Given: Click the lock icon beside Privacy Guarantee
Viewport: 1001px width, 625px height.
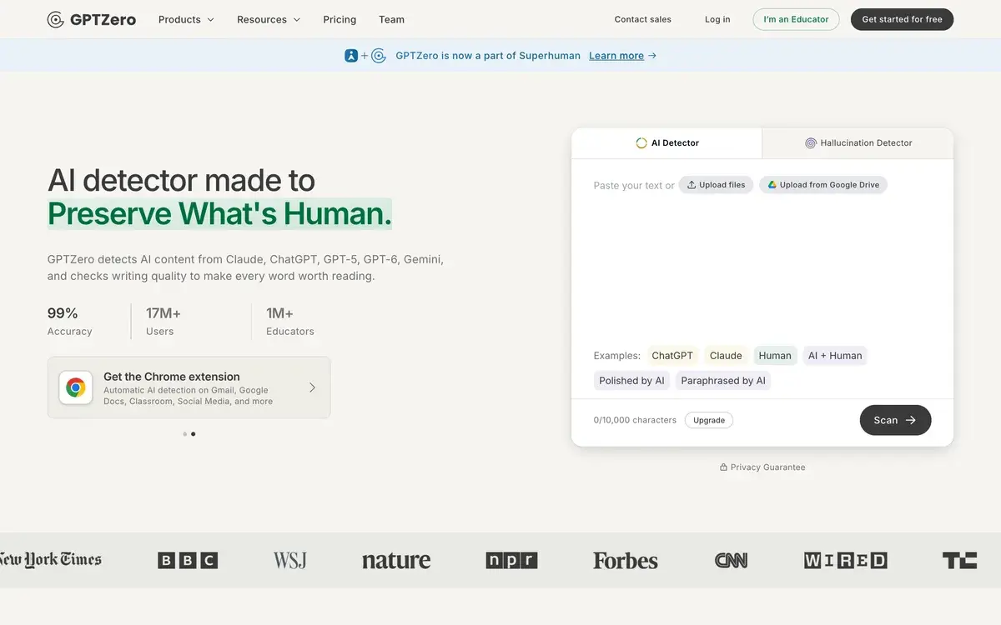Looking at the screenshot, I should pyautogui.click(x=723, y=467).
